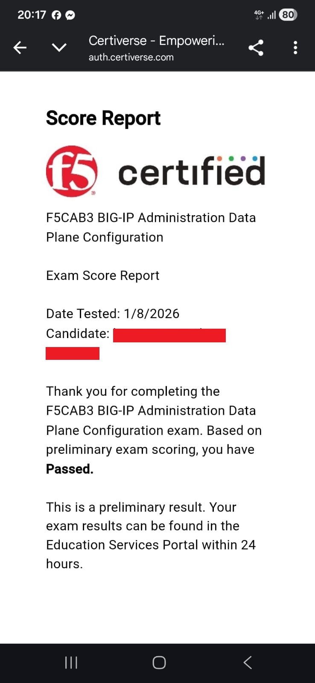
Task: Tap the battery level indicator
Action: coord(288,15)
